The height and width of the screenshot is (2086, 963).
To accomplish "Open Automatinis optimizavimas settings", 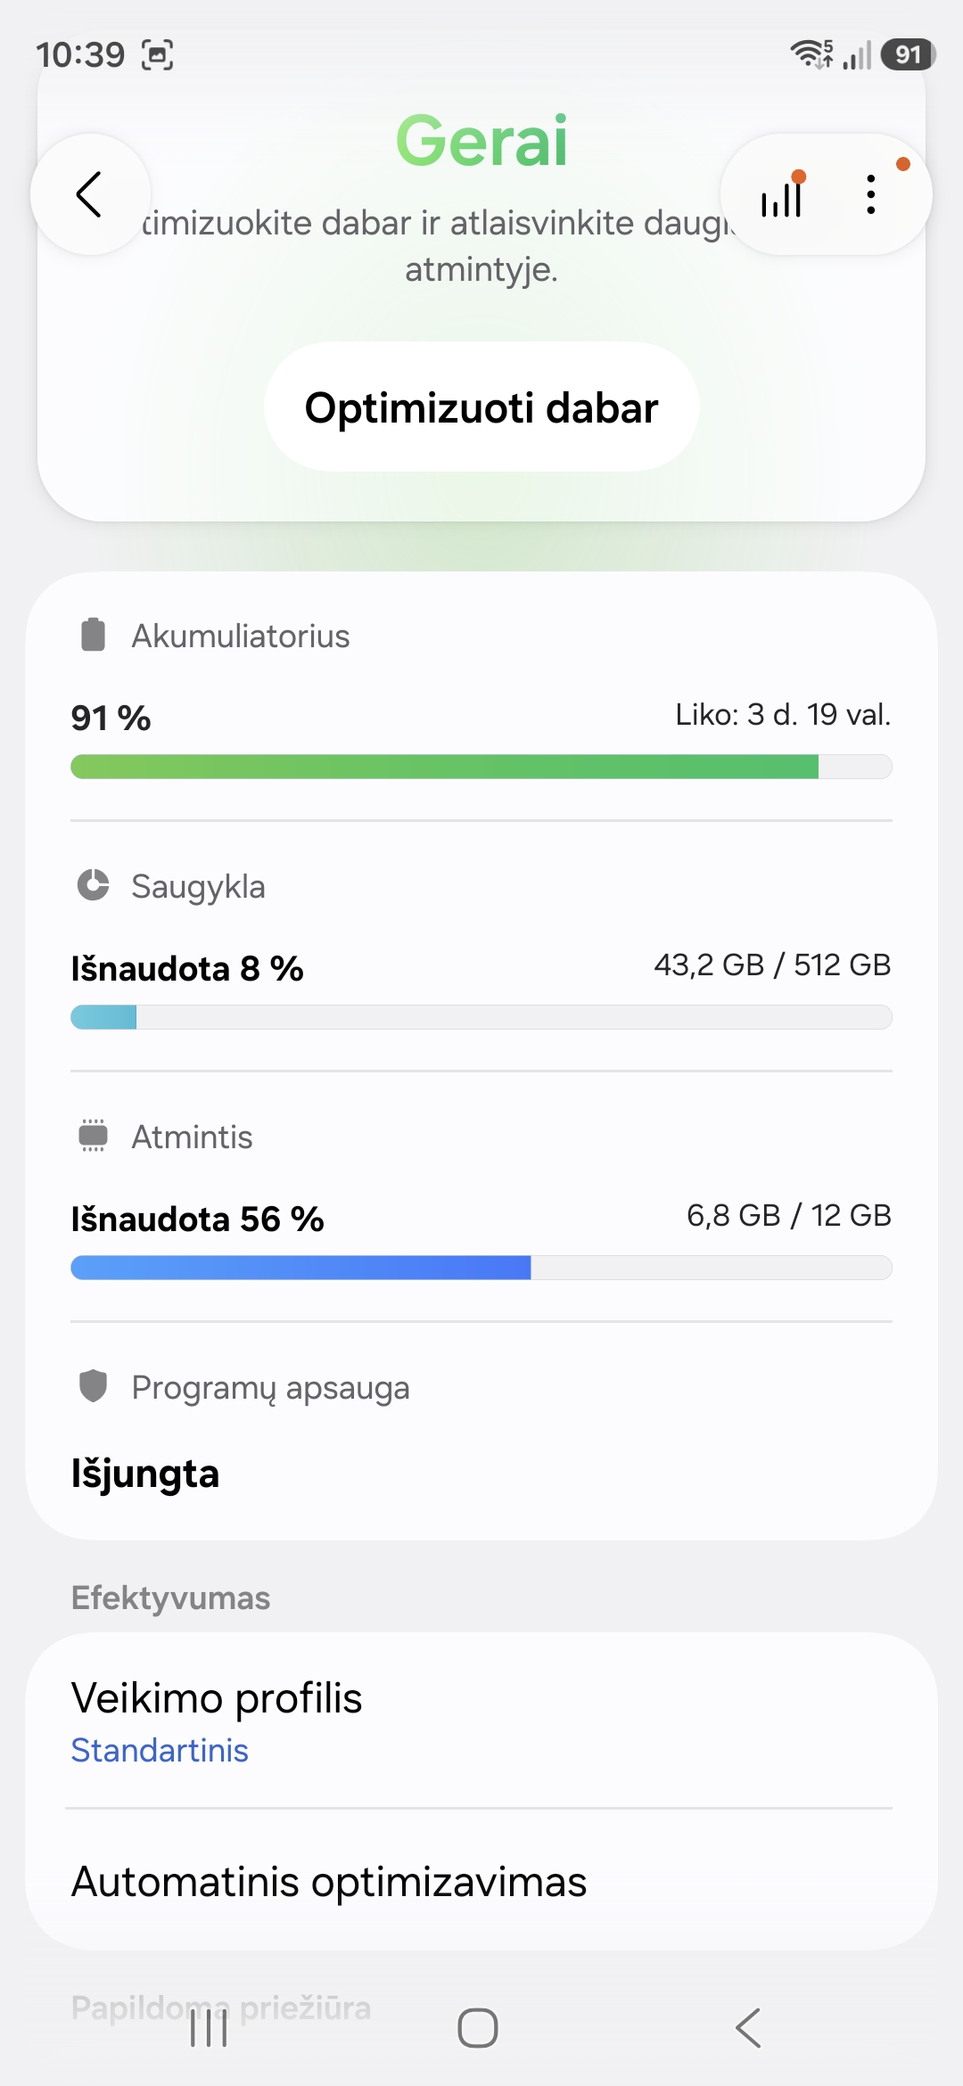I will 329,1882.
